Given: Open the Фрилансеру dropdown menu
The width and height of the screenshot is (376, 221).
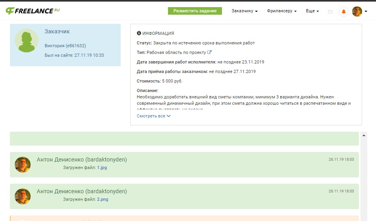Looking at the screenshot, I should coord(282,11).
